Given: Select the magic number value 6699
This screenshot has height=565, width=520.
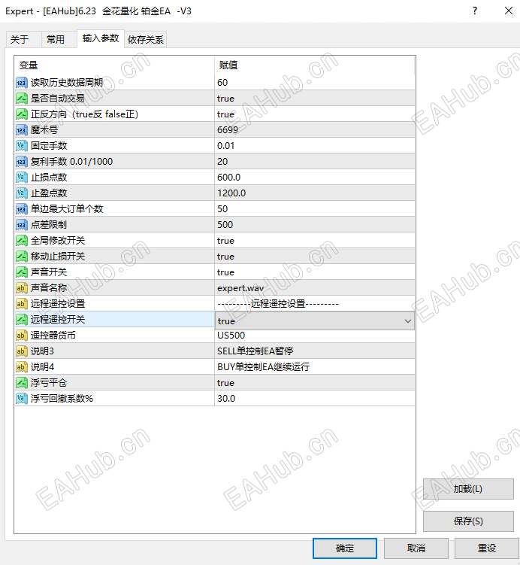Looking at the screenshot, I should tap(315, 130).
